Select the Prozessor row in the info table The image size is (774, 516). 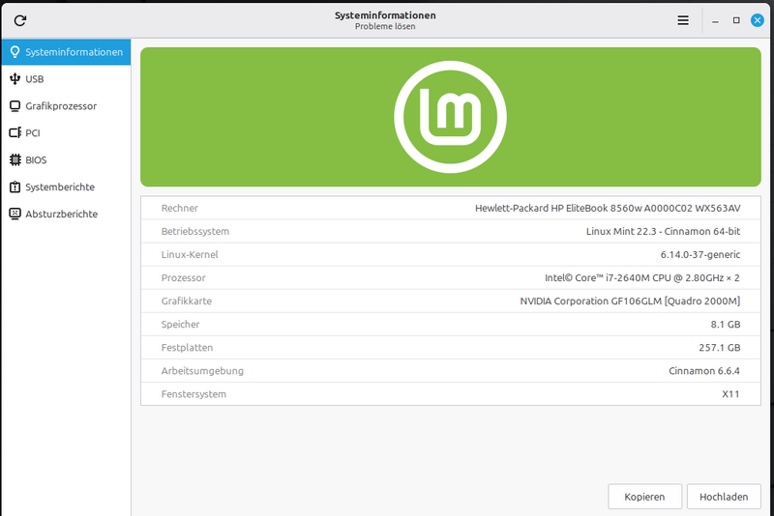click(x=450, y=278)
